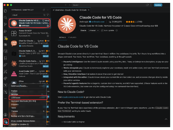173x130 pixels.
Task: Install Claude Fable 5 extension
Action: point(46,56)
